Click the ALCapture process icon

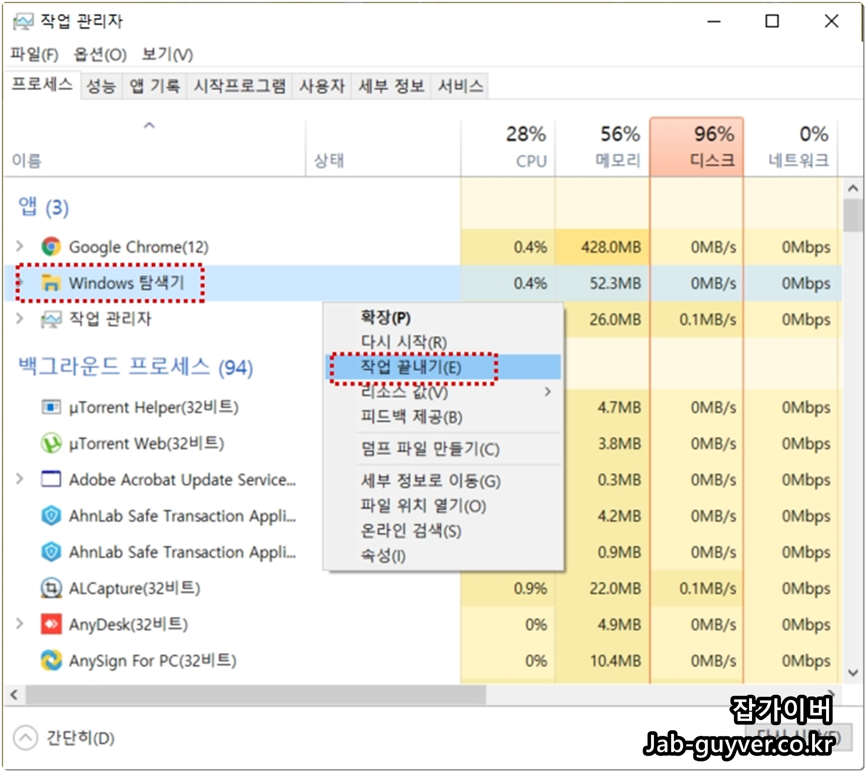pos(51,588)
